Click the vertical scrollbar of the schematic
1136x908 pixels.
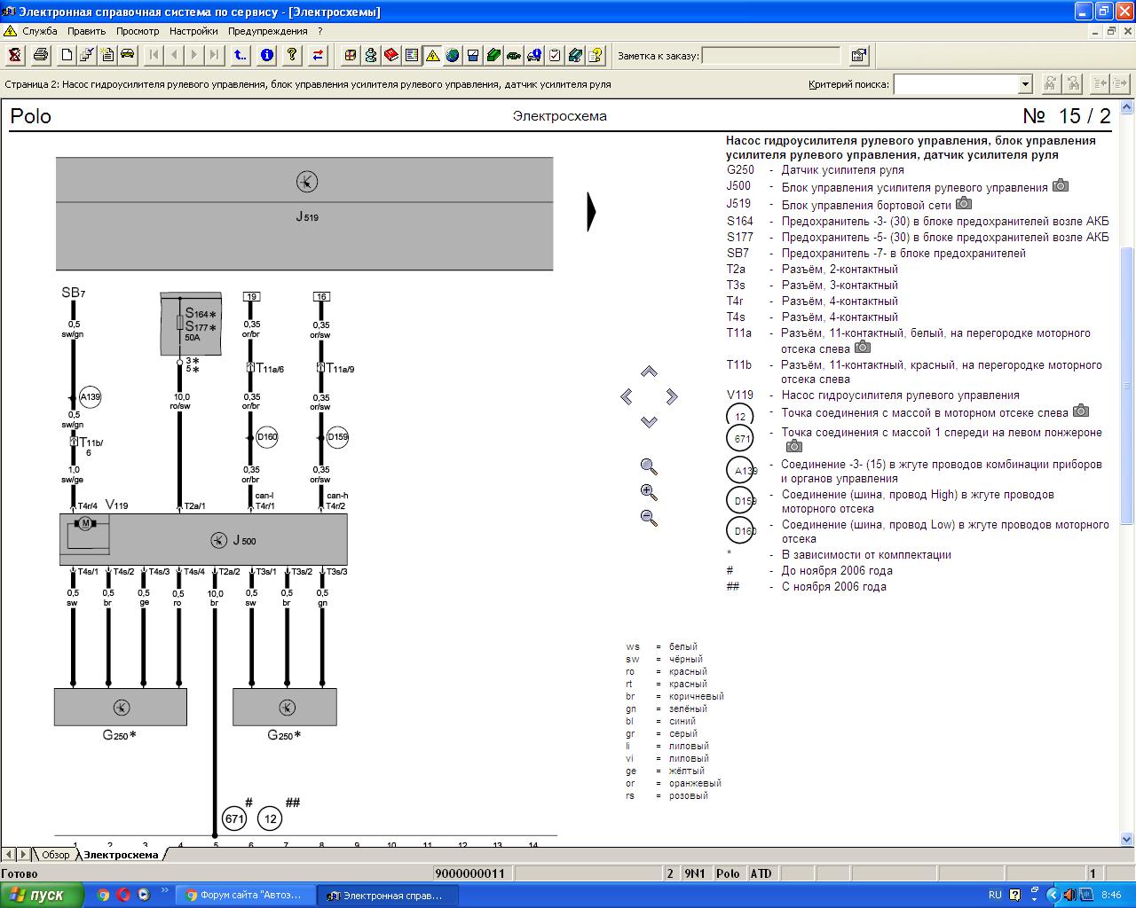tap(1128, 387)
